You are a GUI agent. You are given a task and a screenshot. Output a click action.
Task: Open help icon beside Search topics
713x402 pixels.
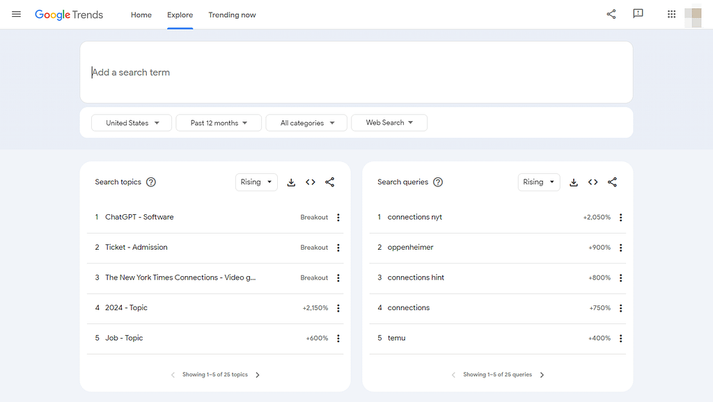coord(151,182)
